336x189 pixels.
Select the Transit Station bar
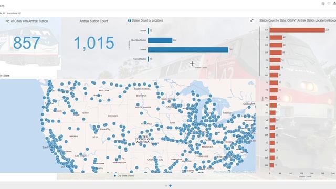click(149, 59)
